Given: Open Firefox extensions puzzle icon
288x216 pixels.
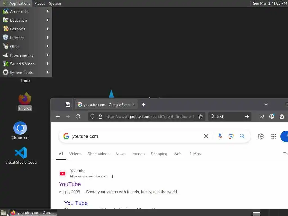Looking at the screenshot, I should (x=282, y=116).
